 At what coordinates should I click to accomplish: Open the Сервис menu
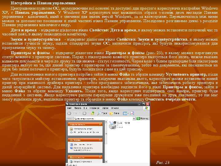tap(105, 108)
